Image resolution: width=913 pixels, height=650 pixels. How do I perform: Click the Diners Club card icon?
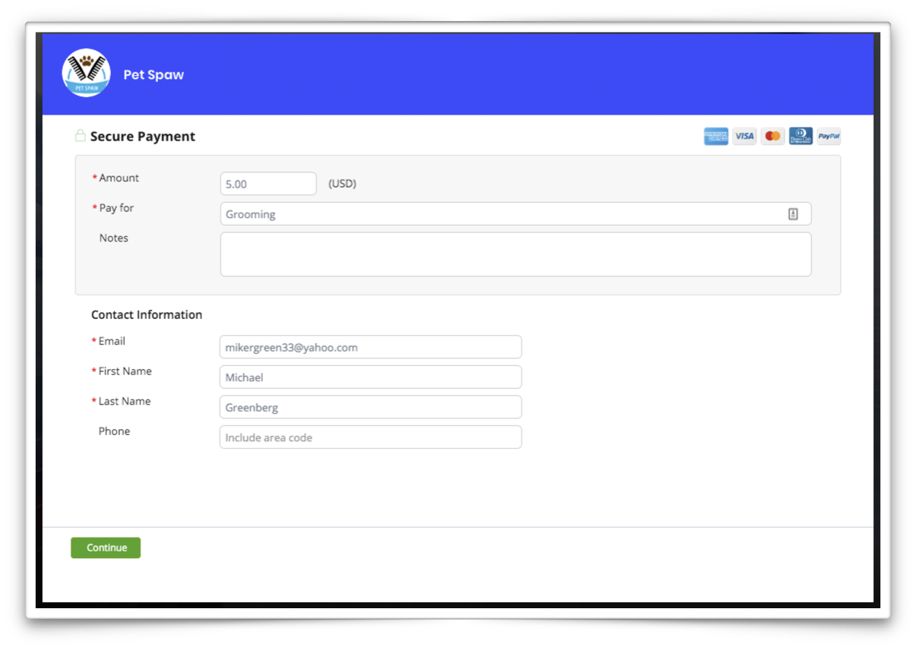click(x=801, y=137)
